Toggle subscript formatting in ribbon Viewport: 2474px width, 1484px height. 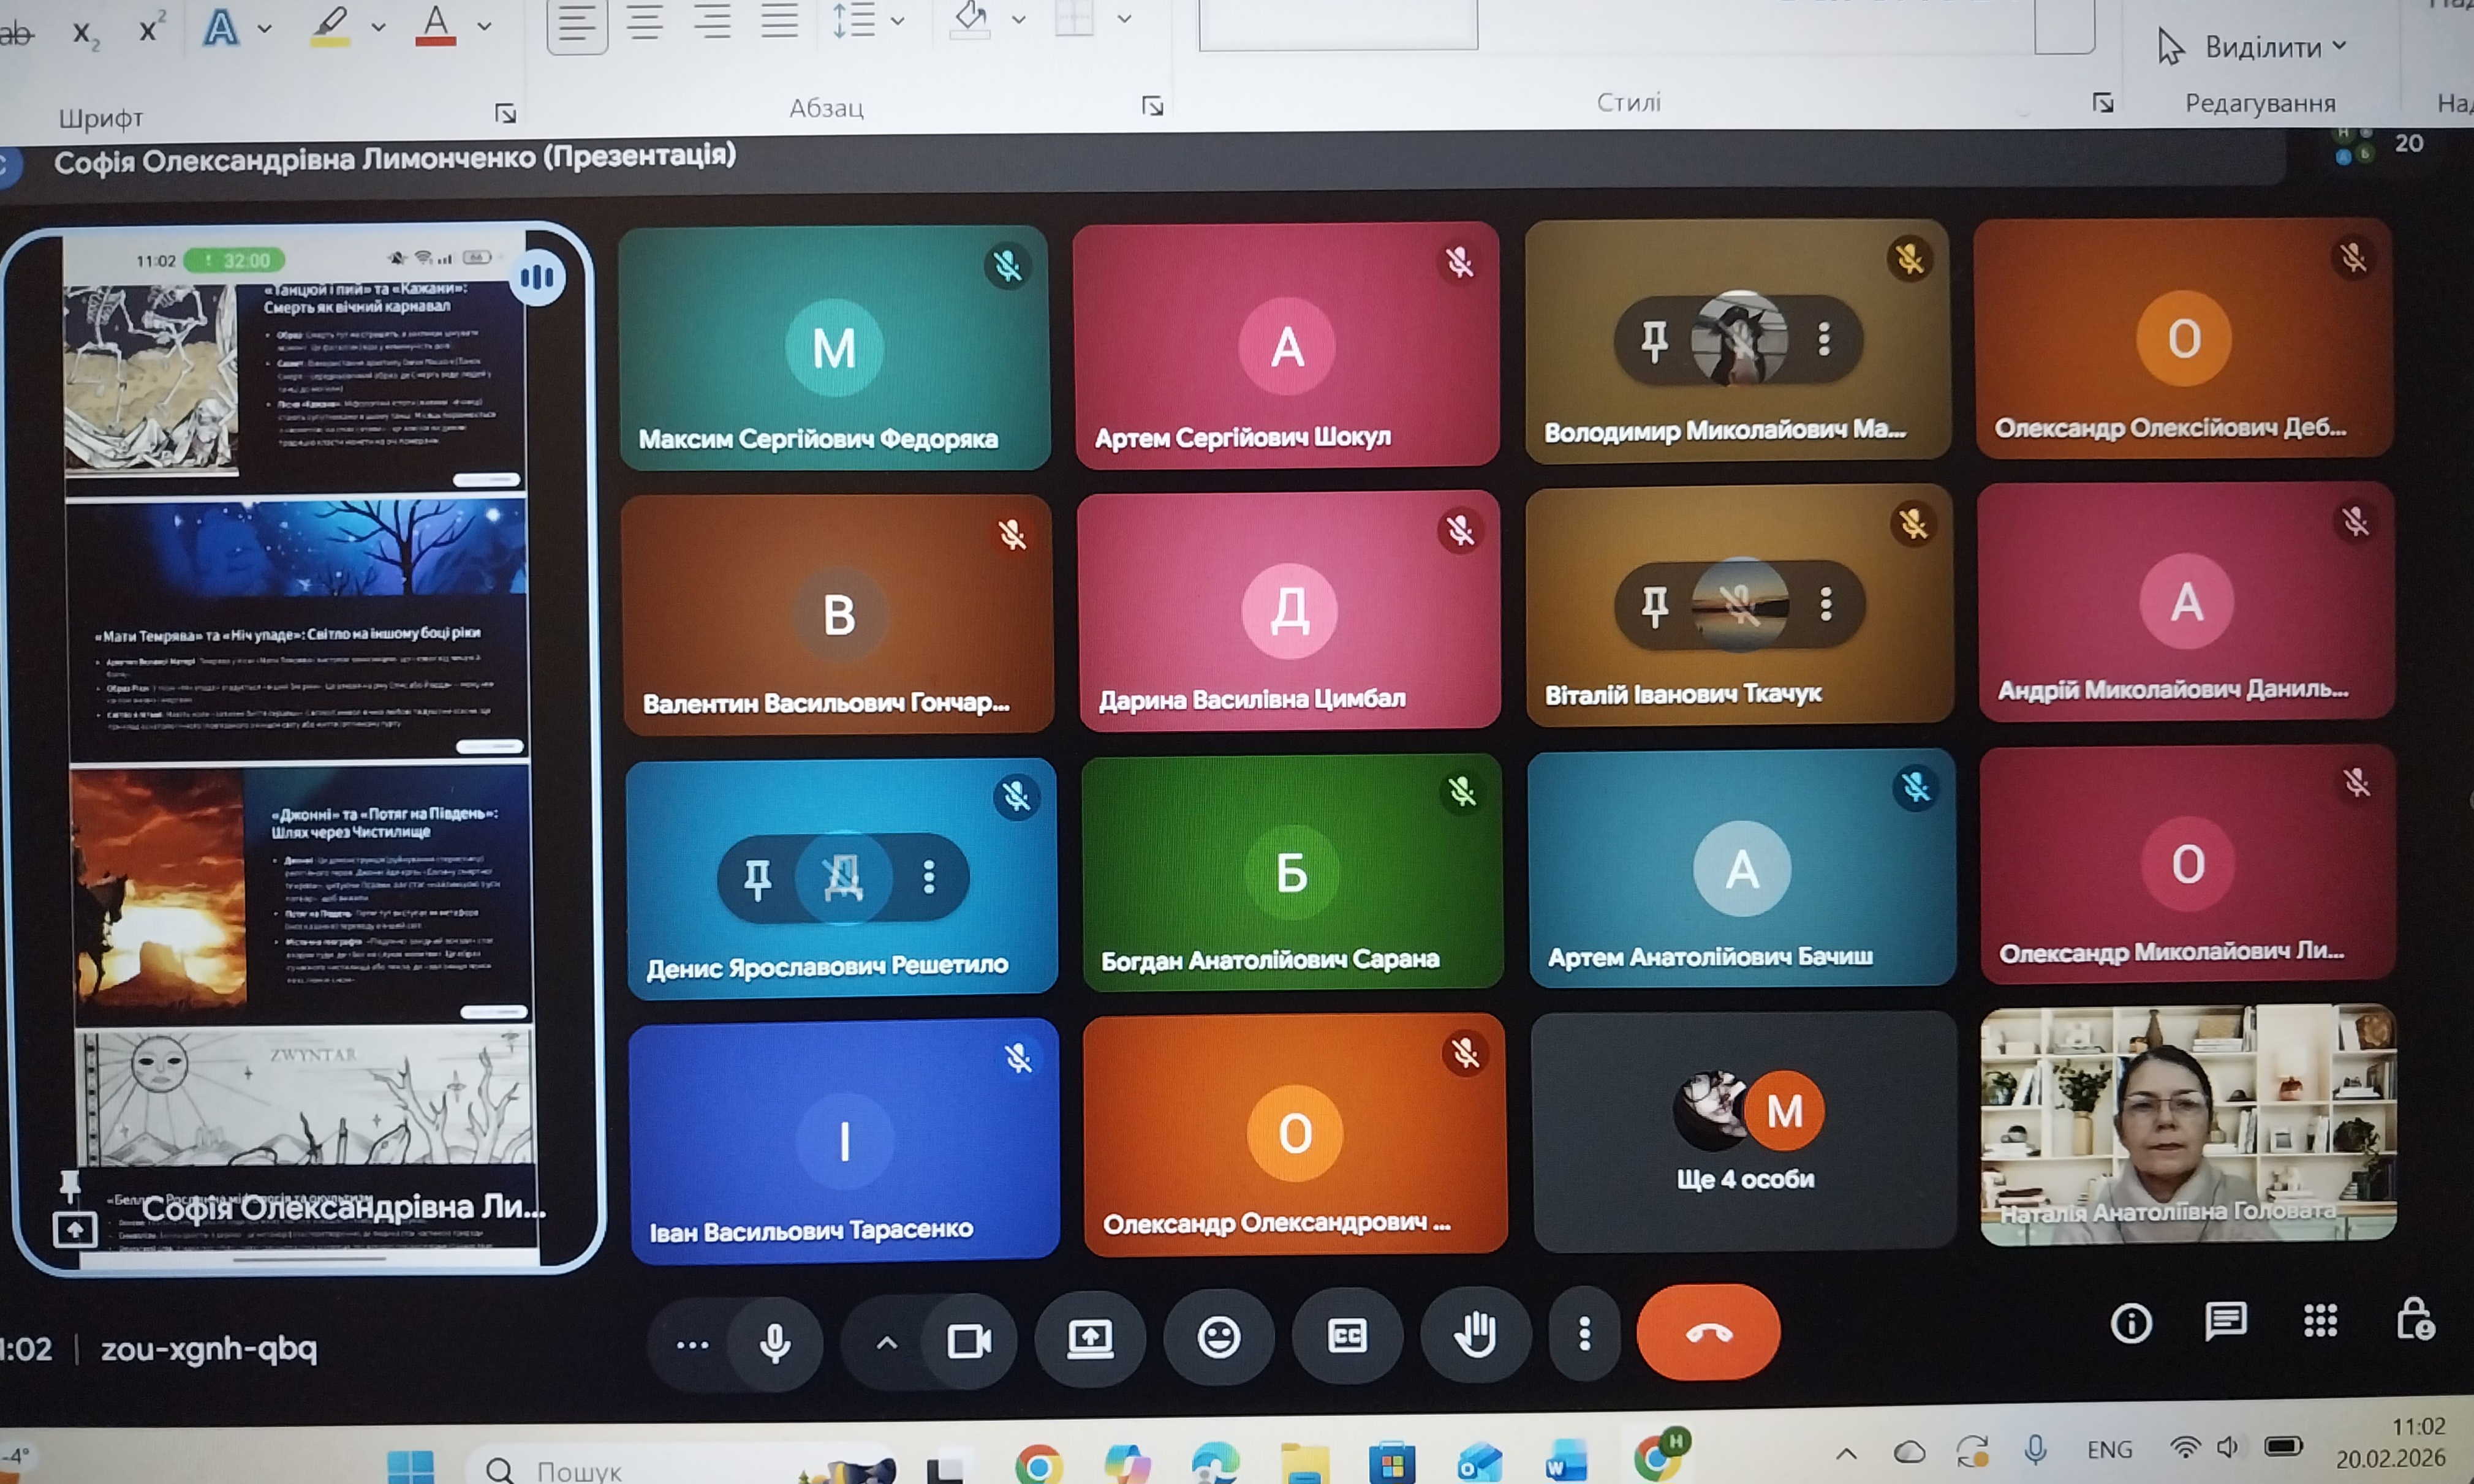click(86, 34)
